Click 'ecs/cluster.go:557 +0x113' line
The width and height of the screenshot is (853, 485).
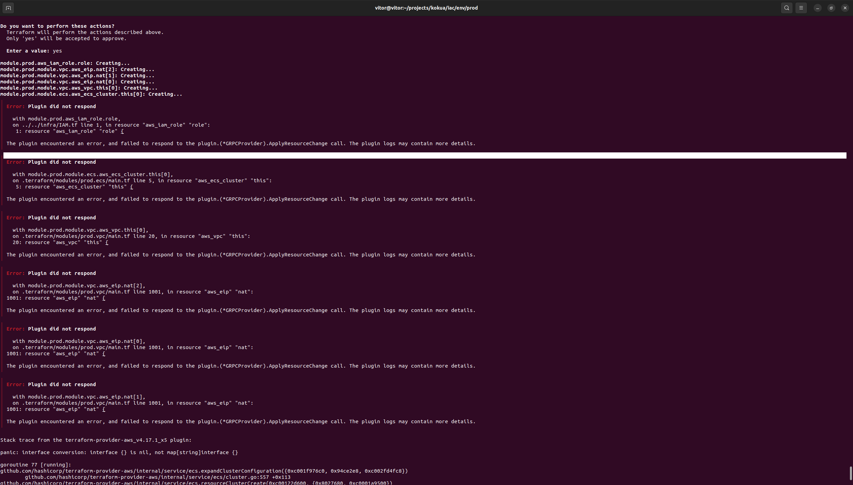(157, 477)
